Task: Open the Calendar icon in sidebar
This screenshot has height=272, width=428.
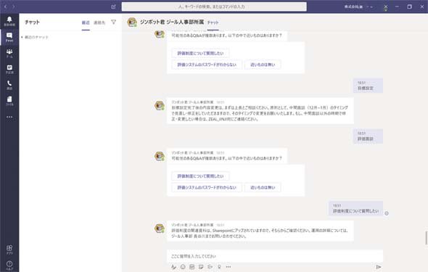Action: [9, 70]
